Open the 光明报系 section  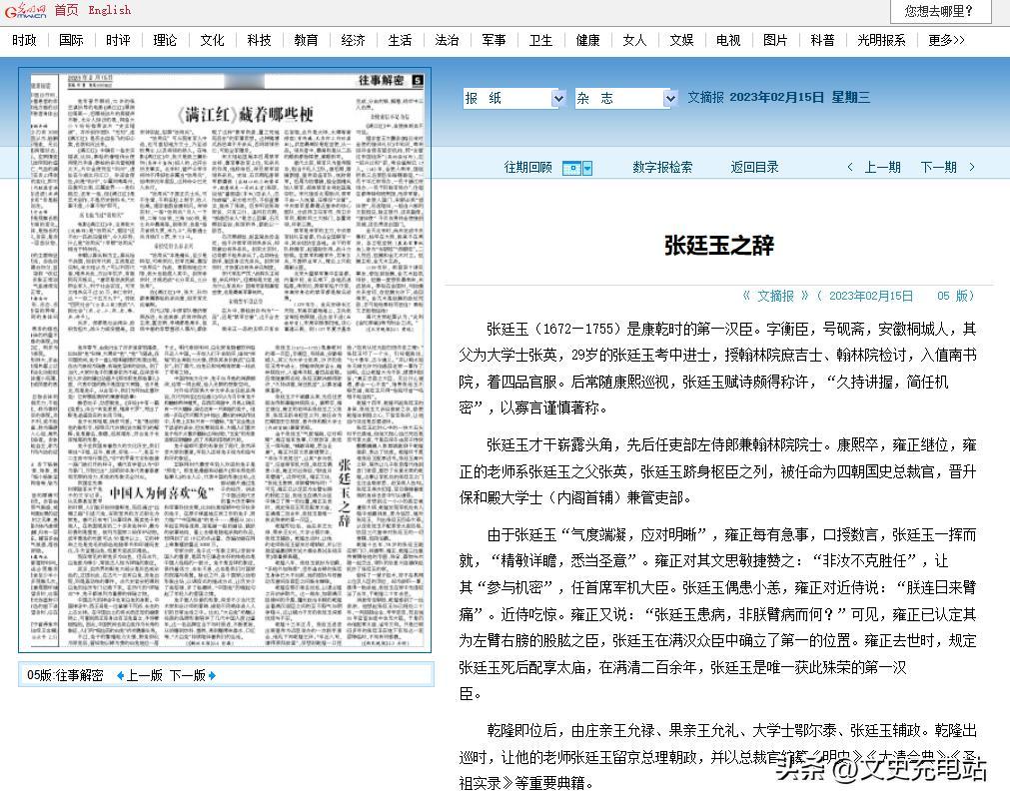click(x=881, y=40)
